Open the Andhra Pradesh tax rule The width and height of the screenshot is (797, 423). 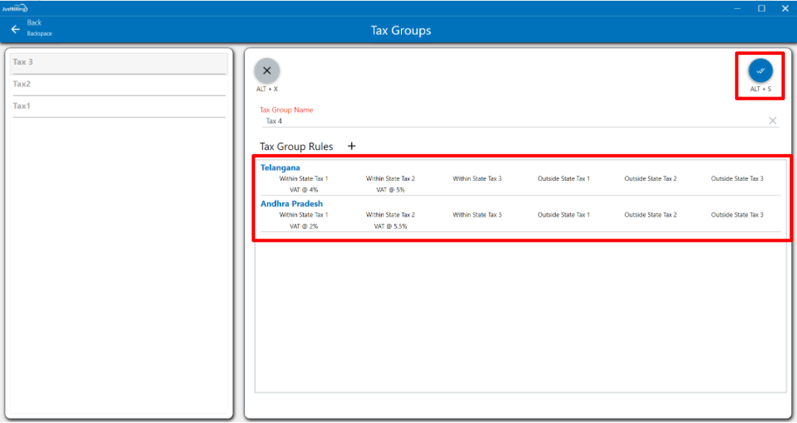pos(292,204)
